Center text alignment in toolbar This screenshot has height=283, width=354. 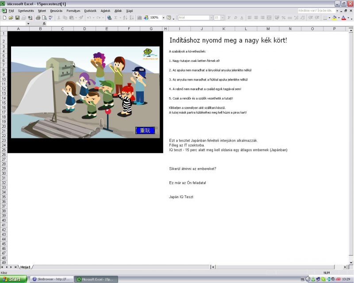click(256, 18)
